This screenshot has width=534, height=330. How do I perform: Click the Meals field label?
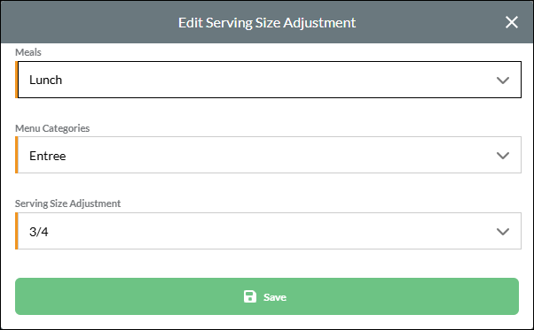point(28,52)
